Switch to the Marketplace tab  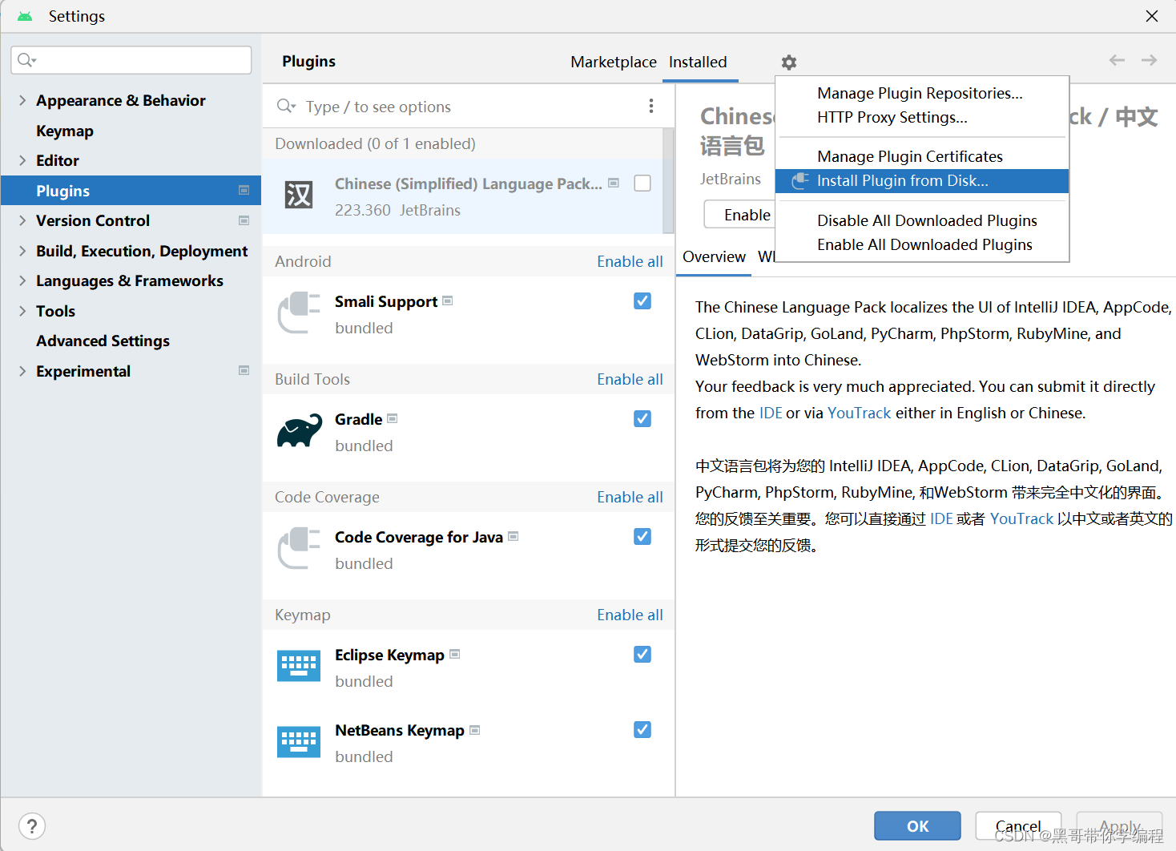[614, 62]
